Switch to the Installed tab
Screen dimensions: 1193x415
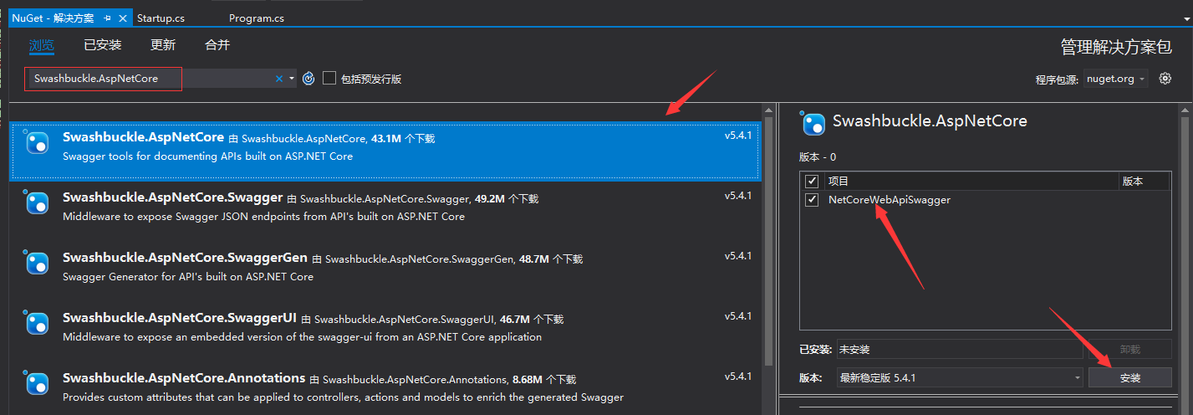point(103,45)
